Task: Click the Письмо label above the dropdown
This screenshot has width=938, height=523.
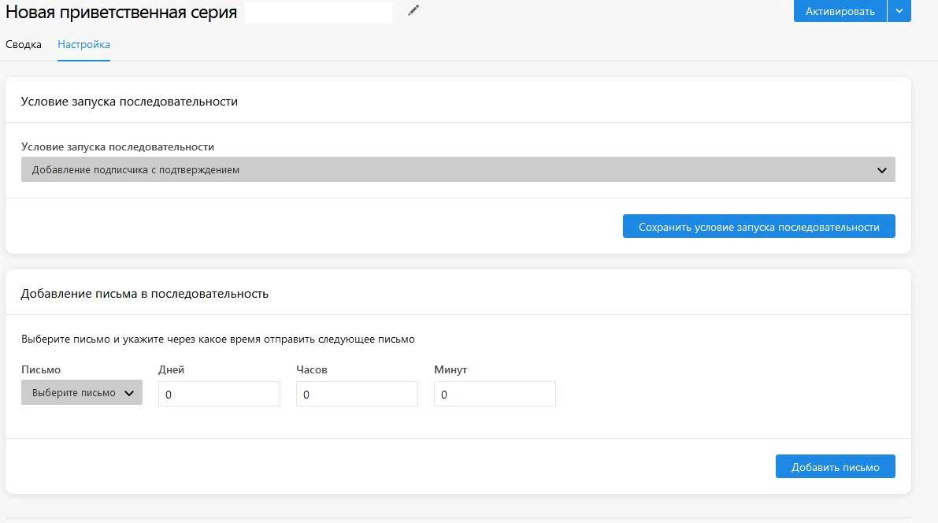Action: [41, 369]
